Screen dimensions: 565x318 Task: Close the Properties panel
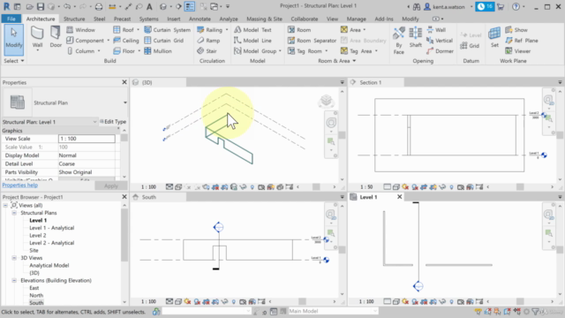pos(124,82)
